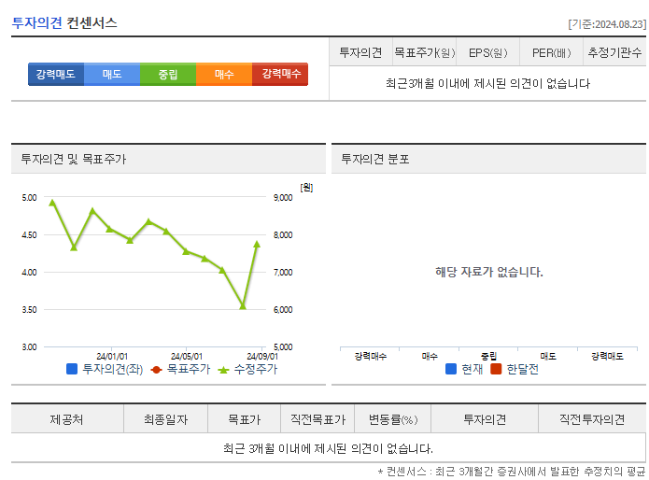Click the 9,000 right-axis value

(x=283, y=197)
